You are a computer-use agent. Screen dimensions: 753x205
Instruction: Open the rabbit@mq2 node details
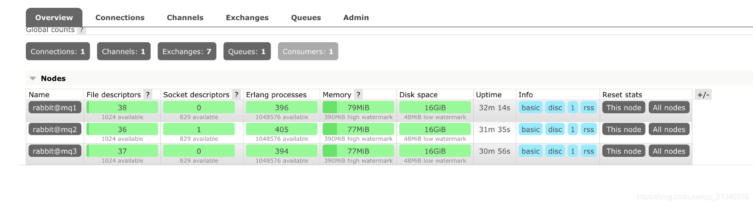point(55,129)
